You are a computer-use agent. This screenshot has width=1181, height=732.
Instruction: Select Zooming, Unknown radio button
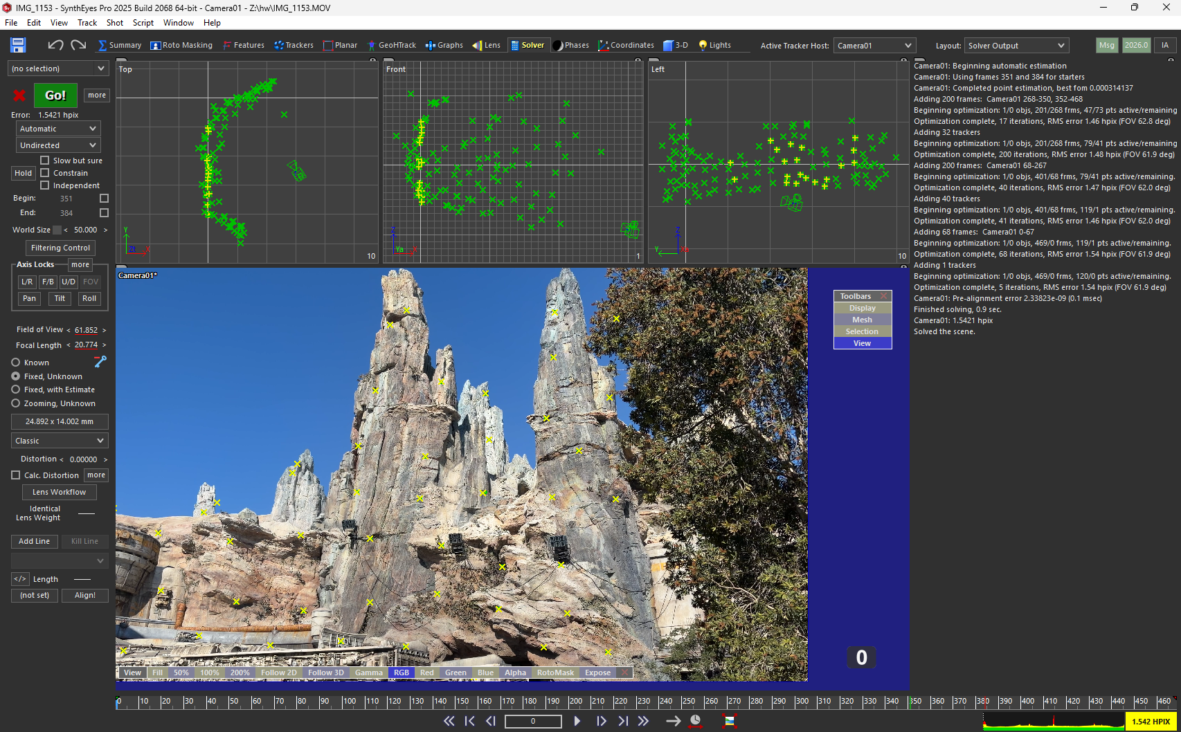click(x=16, y=403)
